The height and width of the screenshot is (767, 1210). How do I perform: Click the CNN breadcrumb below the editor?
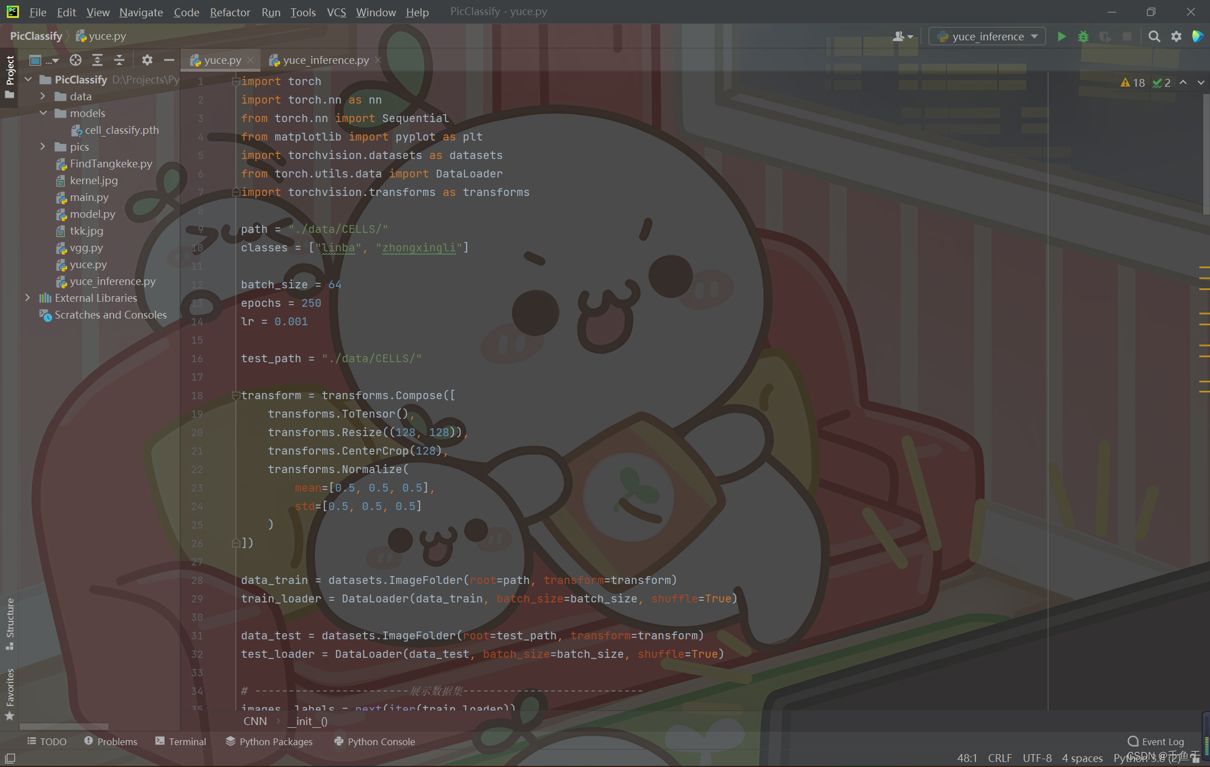point(255,721)
